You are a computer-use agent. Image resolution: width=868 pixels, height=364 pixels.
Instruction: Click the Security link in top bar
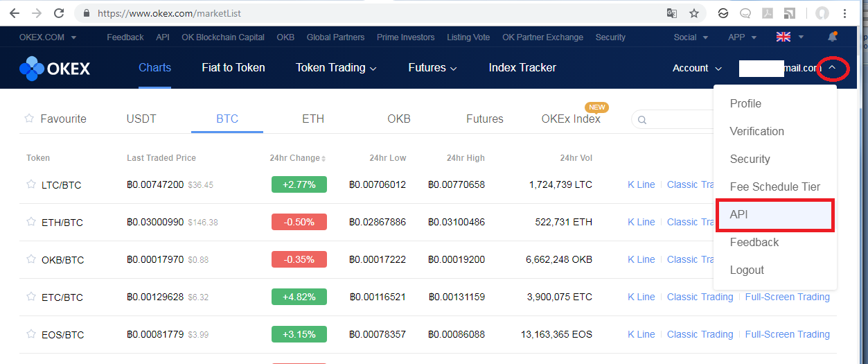coord(610,37)
